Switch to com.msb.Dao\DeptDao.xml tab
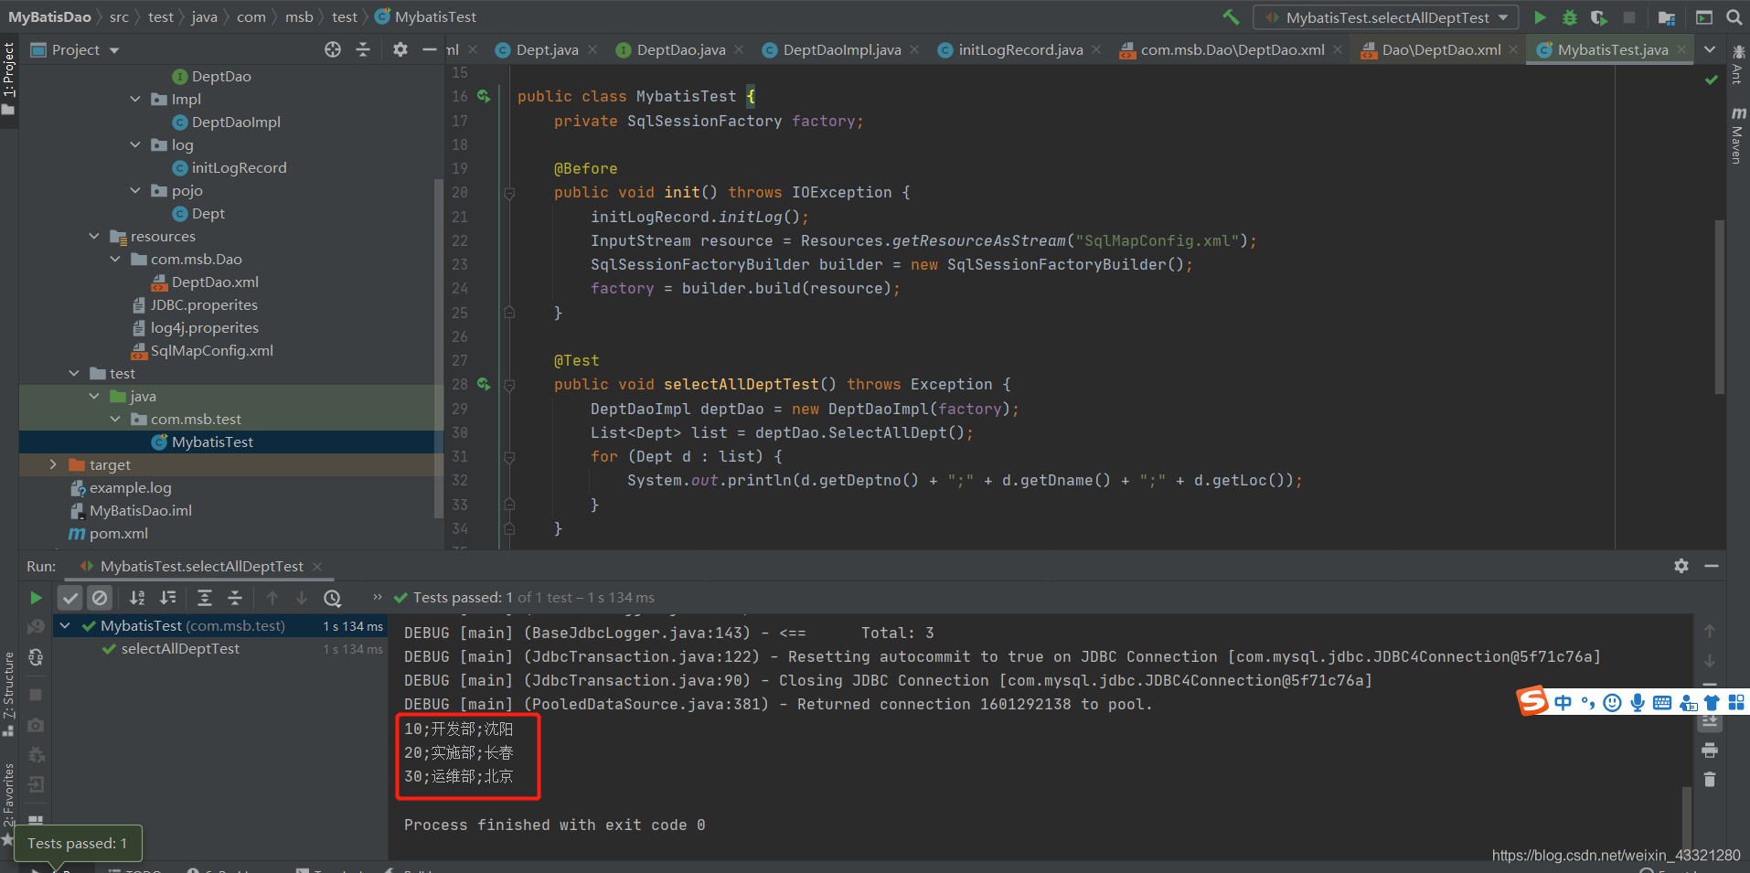This screenshot has width=1750, height=873. [x=1232, y=49]
